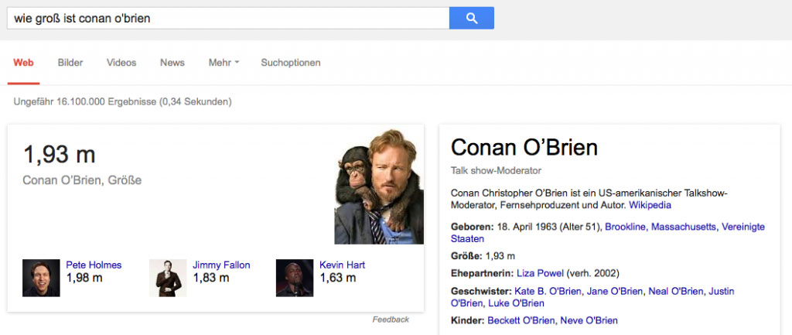The image size is (792, 335).
Task: Open the News tab
Action: pos(172,63)
